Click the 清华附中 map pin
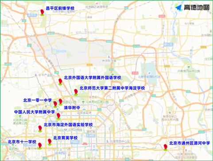Screen dimensions: 213x161 tap(60, 102)
